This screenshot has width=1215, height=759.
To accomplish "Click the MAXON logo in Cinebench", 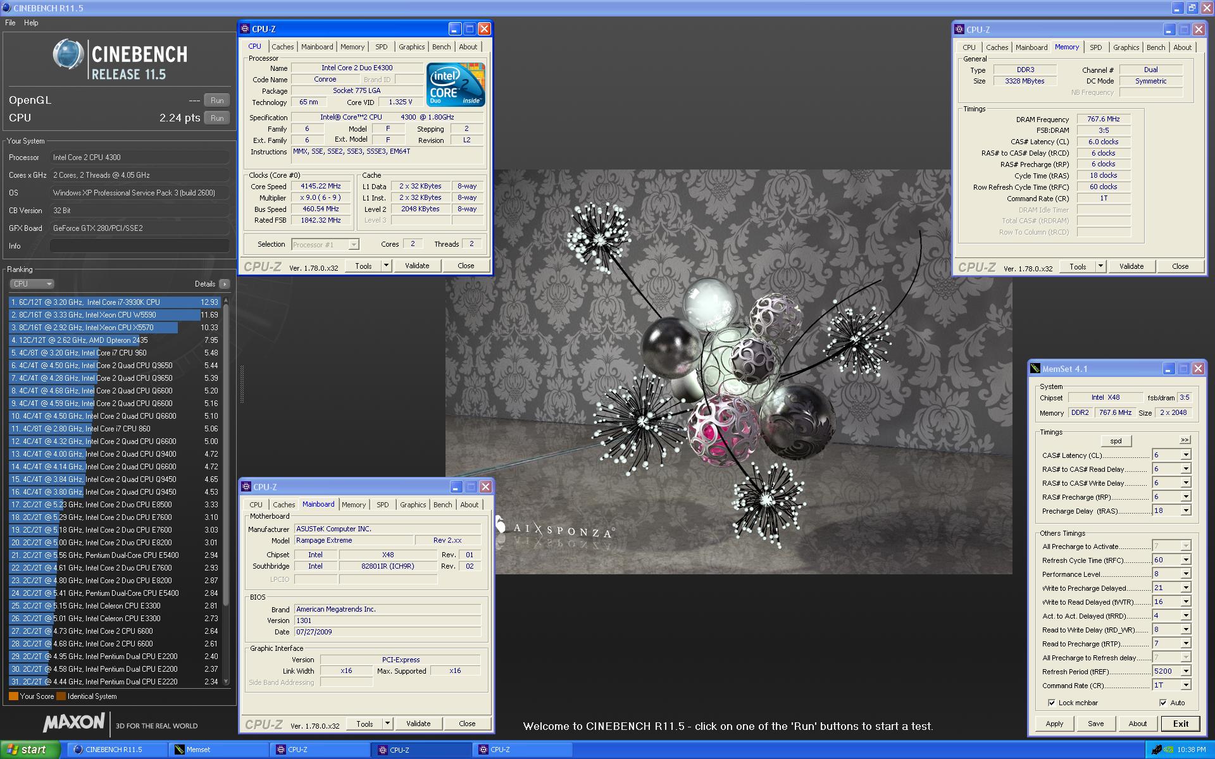I will point(74,723).
